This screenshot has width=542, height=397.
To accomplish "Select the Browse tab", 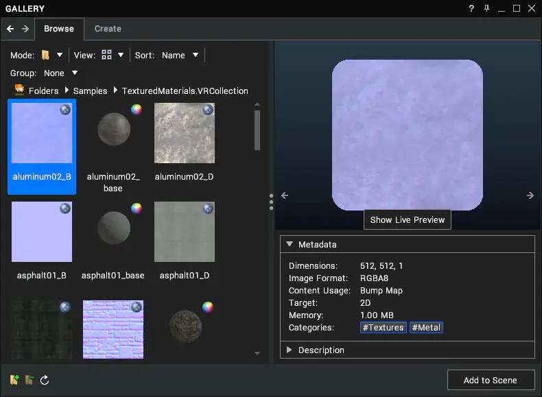I will point(59,29).
